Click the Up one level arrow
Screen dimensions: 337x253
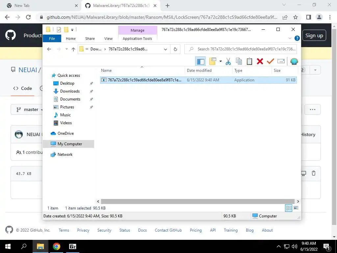(73, 49)
